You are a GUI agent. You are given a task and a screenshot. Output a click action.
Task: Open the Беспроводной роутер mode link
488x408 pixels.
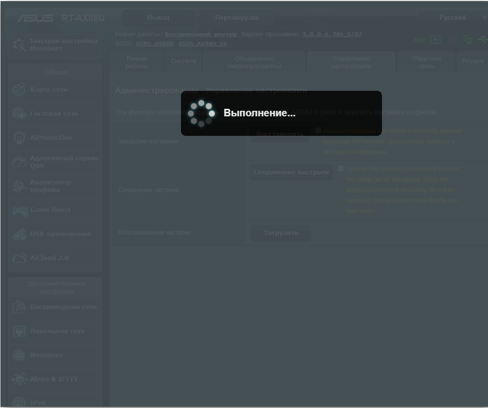click(x=201, y=34)
